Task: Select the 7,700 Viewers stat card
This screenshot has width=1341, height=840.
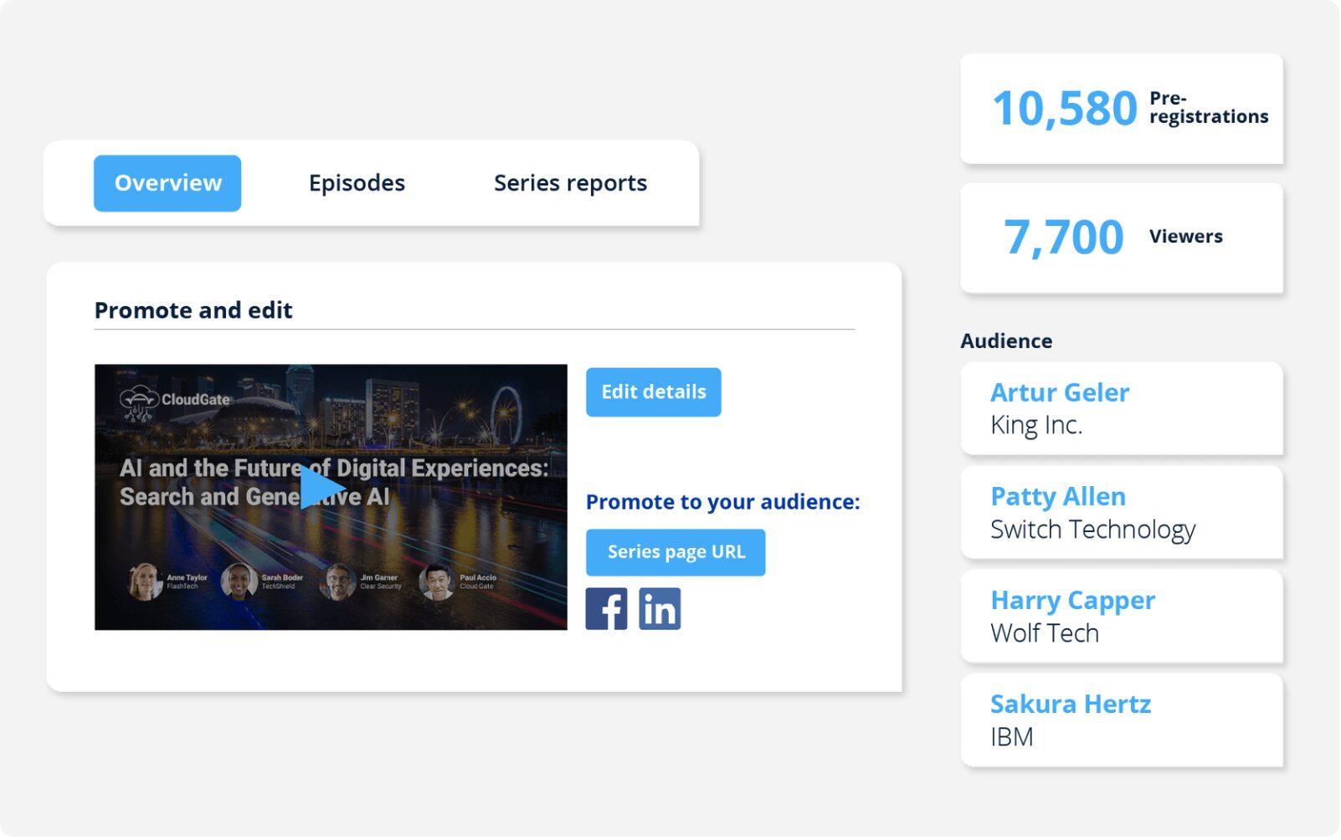Action: [x=1123, y=238]
